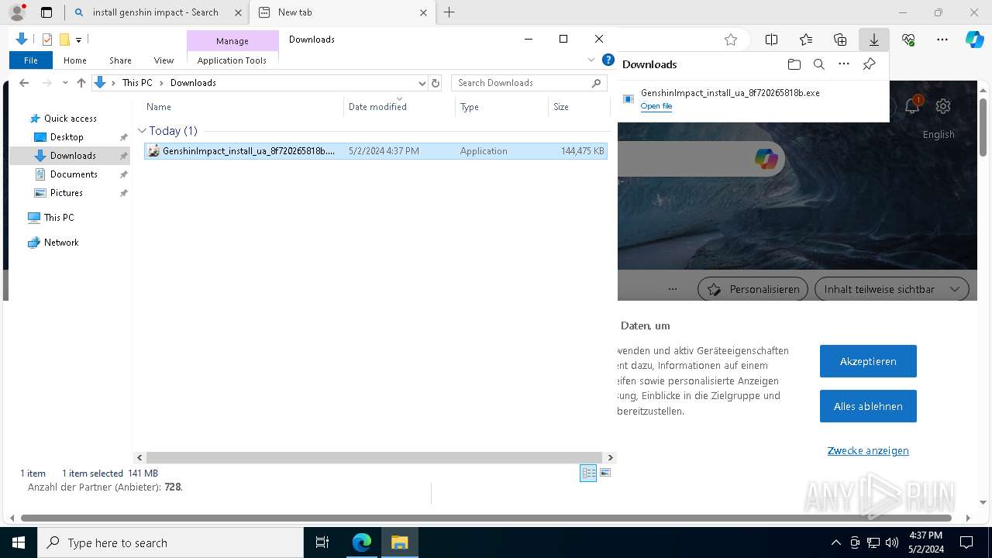Collapse the Today (1) group
This screenshot has width=992, height=558.
[x=142, y=131]
